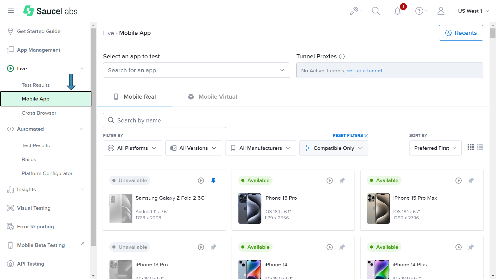Open Preferred First sort dropdown
The width and height of the screenshot is (496, 279).
435,148
